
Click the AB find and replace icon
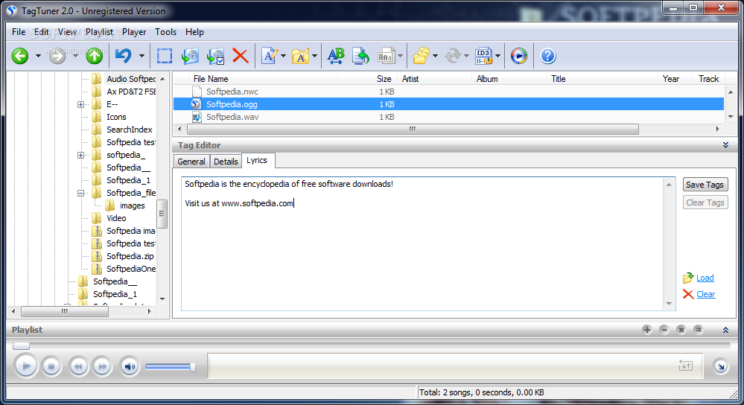336,56
